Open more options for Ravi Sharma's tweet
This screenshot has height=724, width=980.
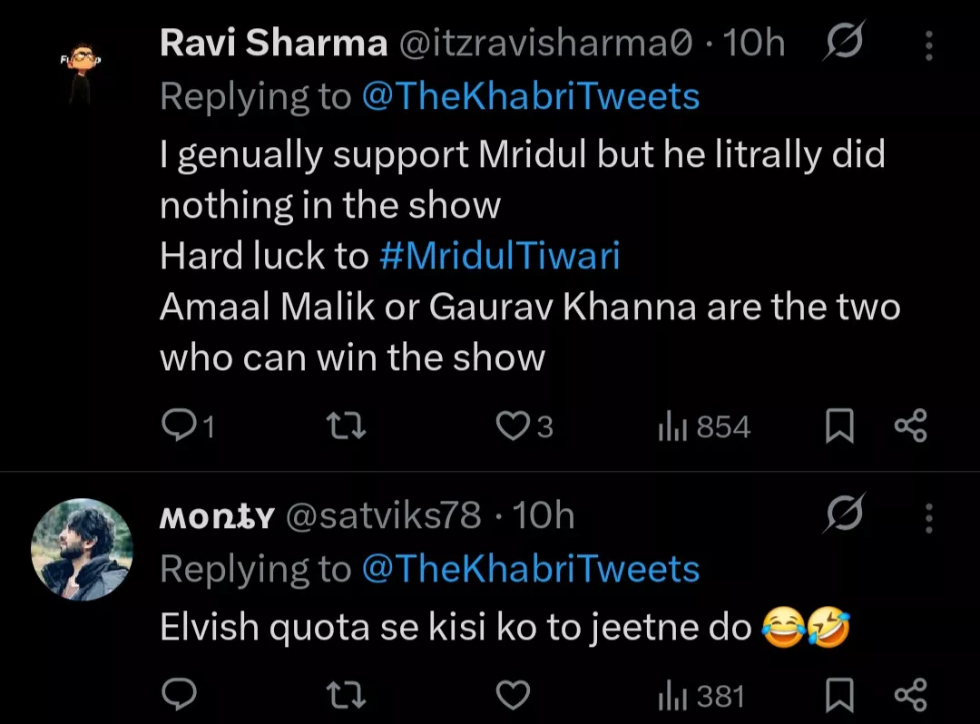(928, 45)
